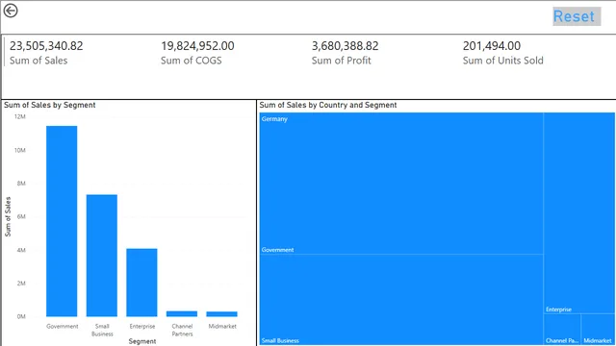Viewport: 616px width, 346px height.
Task: Click the 201,494.00 Sum of Units Sold value
Action: 492,46
